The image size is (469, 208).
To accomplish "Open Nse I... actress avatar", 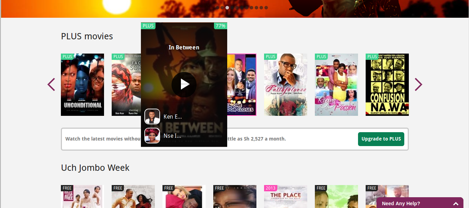I will 152,136.
